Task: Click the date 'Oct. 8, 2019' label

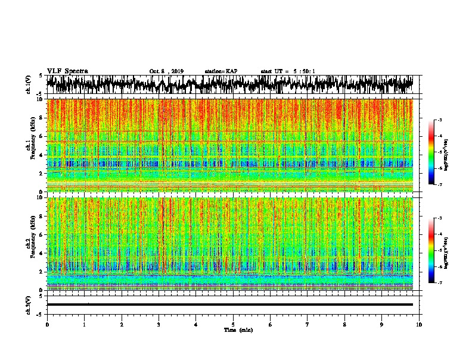Action: point(166,71)
